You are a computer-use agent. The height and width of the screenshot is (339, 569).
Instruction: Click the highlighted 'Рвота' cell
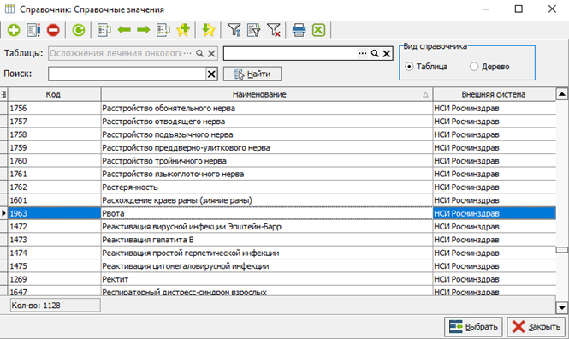tap(267, 213)
